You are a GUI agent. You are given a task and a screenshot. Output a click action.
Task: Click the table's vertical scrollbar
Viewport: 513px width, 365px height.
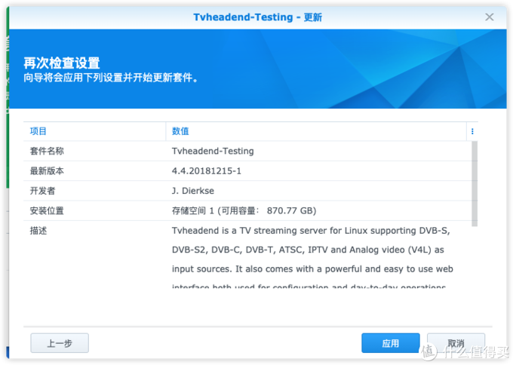click(475, 184)
